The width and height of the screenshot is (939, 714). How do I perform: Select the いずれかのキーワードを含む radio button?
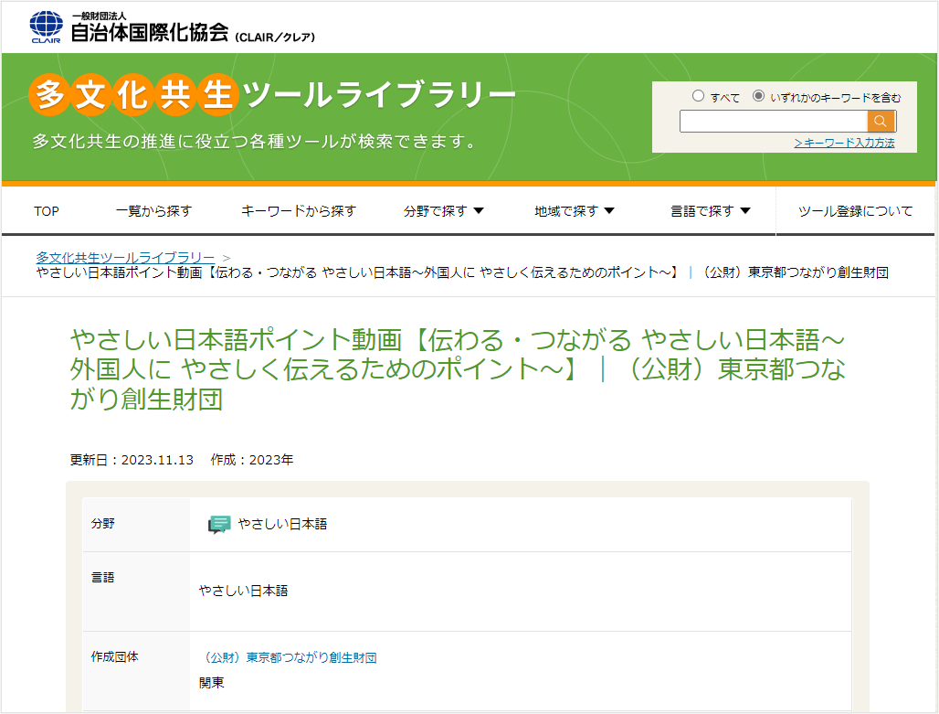[x=759, y=95]
